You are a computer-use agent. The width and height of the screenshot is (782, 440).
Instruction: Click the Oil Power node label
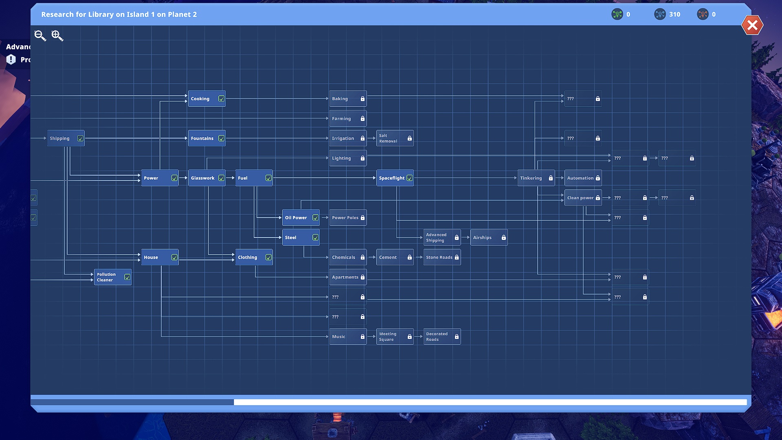point(296,218)
